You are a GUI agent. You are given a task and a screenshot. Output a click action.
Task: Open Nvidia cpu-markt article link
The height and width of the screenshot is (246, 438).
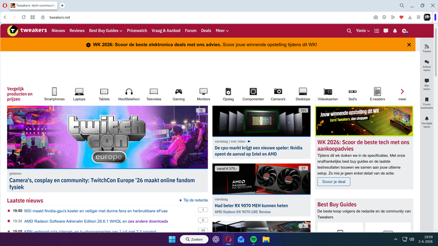click(x=258, y=151)
